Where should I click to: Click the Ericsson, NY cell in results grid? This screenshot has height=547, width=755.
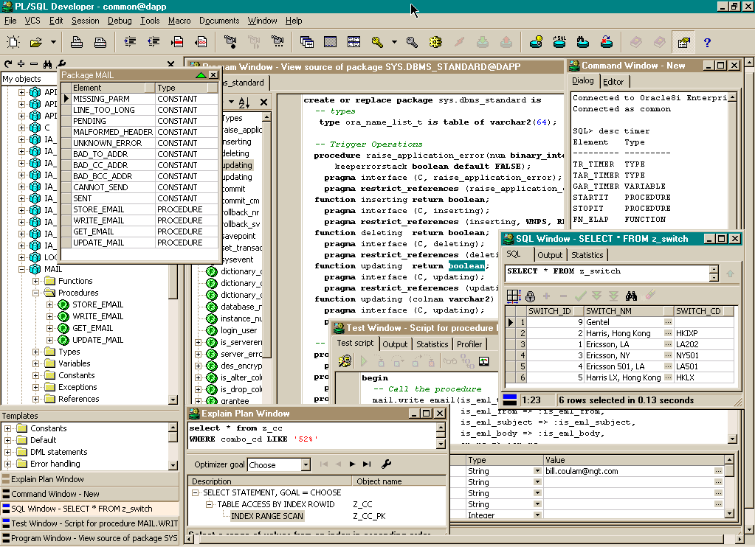click(624, 355)
